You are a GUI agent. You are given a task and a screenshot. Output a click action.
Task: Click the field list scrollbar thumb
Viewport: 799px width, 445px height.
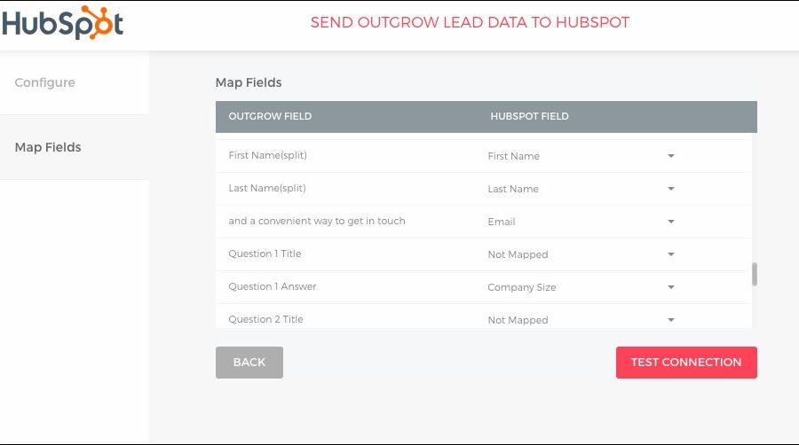[x=755, y=275]
